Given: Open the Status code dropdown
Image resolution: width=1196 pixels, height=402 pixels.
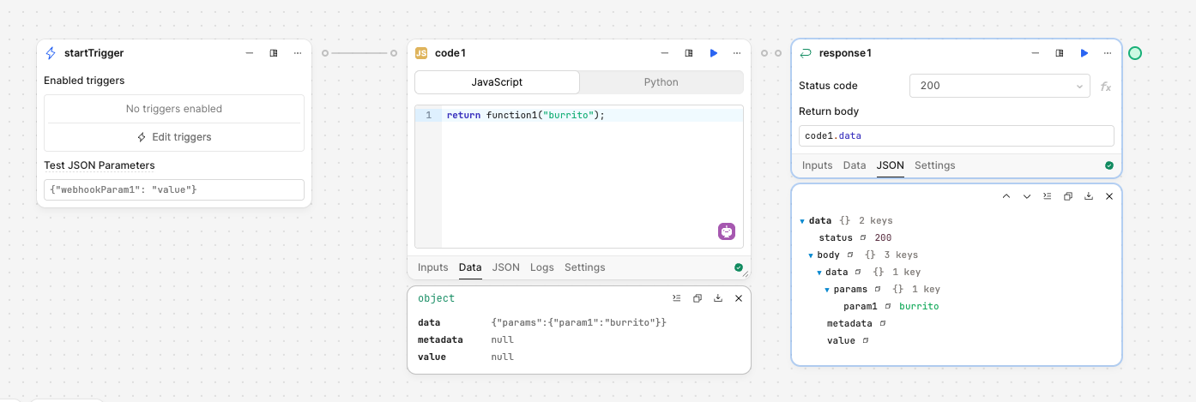Looking at the screenshot, I should (1000, 86).
